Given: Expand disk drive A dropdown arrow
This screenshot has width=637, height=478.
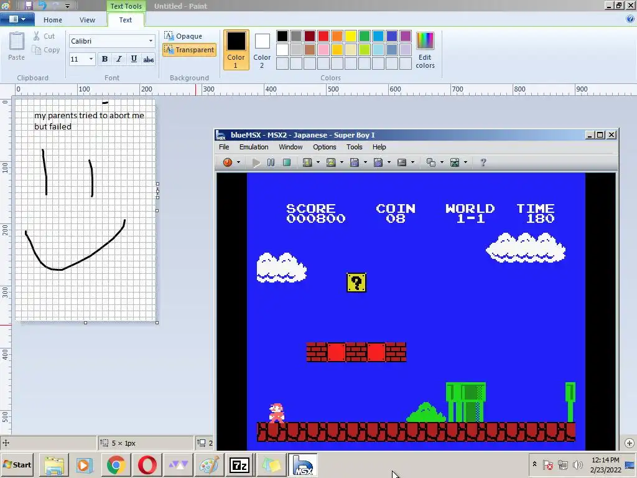Looking at the screenshot, I should pyautogui.click(x=365, y=162).
